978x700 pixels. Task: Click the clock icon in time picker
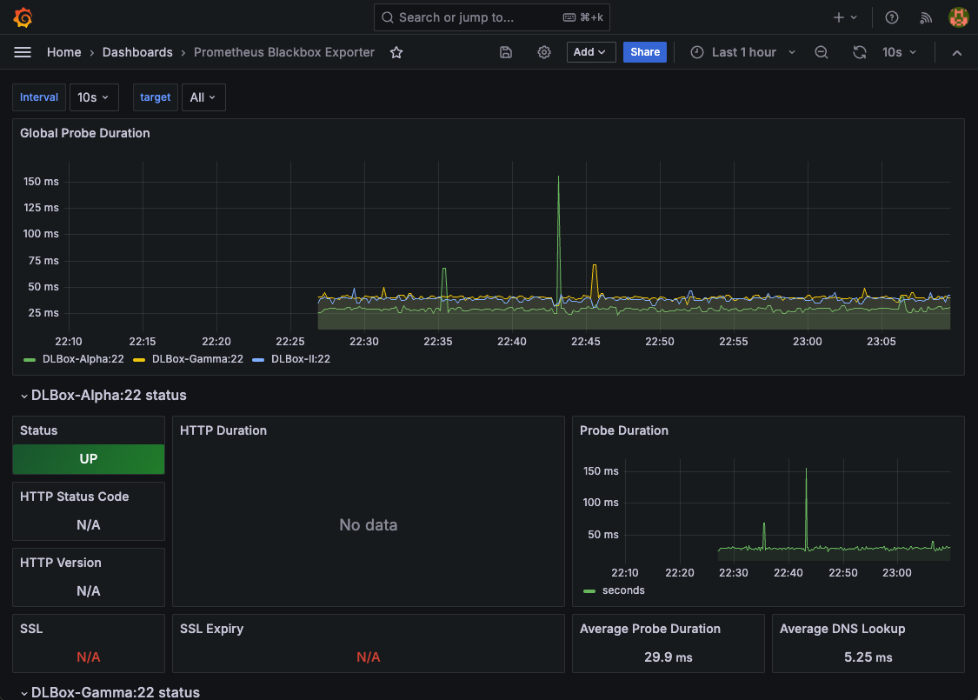pos(696,52)
